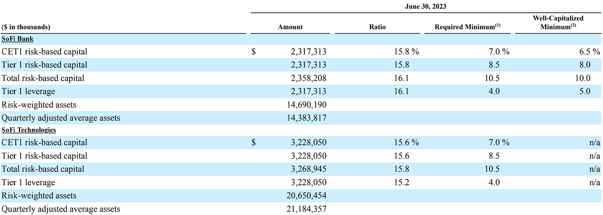Click amount 3,228,050 in SoFi Technologies Tier 1 leverage row
This screenshot has height=215, width=603.
pos(308,182)
